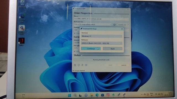
Task: Click the ENG IN language indicator
Action: [152, 94]
